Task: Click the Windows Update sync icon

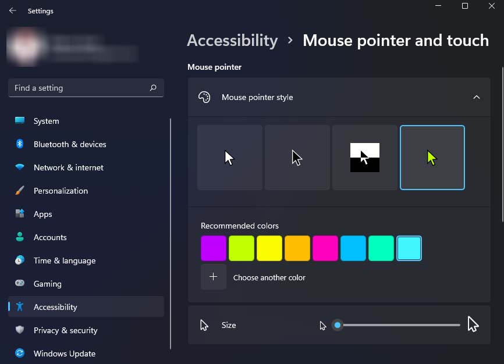Action: (x=20, y=353)
